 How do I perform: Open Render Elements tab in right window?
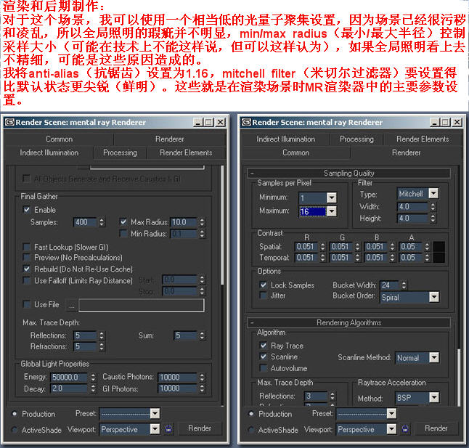(423, 139)
